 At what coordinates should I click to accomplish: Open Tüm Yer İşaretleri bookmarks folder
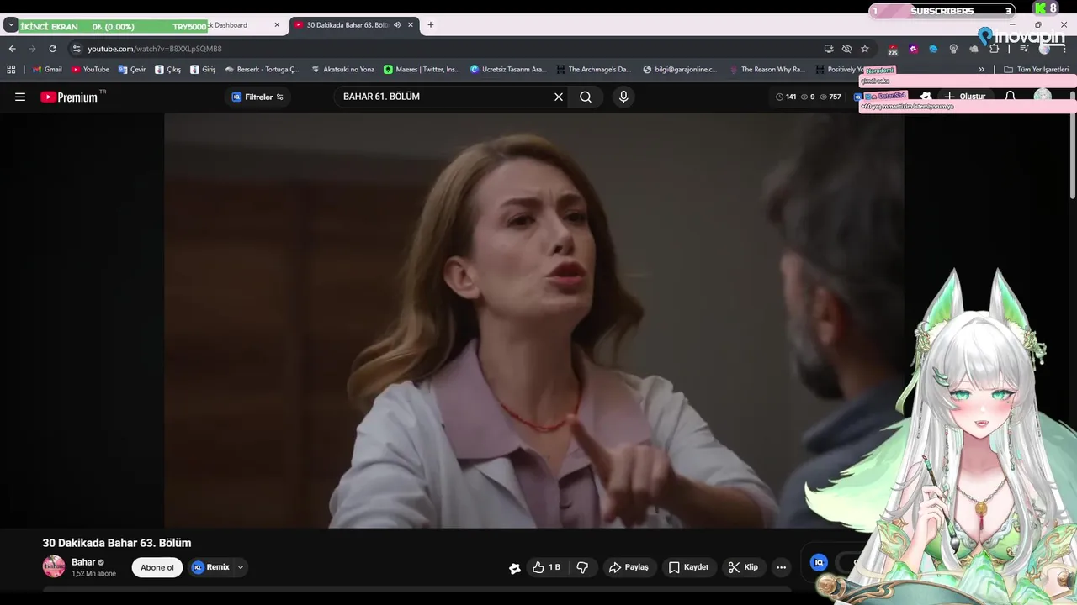(x=1035, y=70)
